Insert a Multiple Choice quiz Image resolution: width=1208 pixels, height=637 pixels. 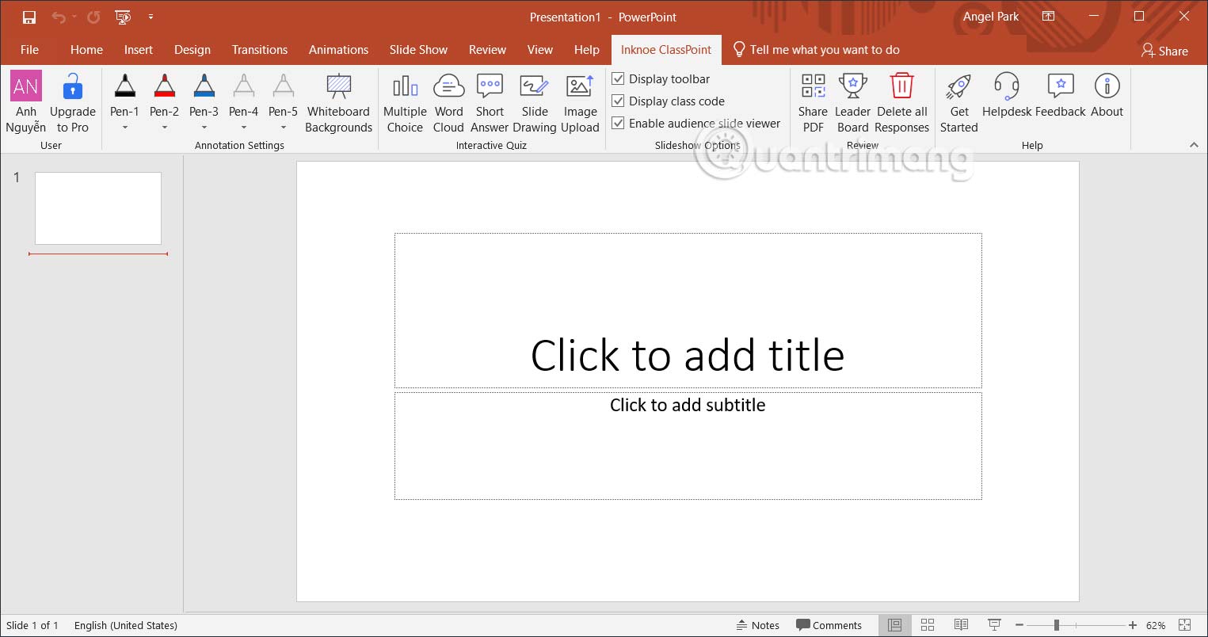click(x=405, y=104)
